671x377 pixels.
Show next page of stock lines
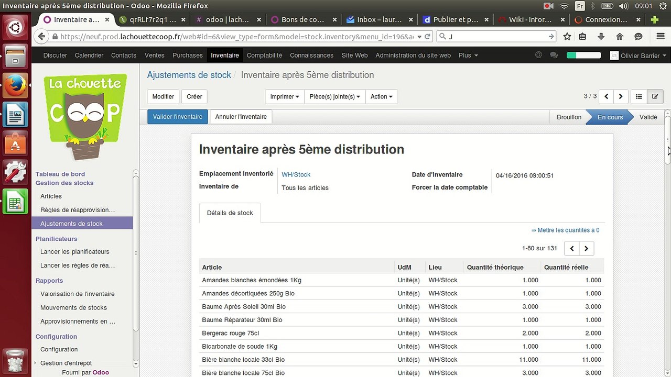(586, 249)
